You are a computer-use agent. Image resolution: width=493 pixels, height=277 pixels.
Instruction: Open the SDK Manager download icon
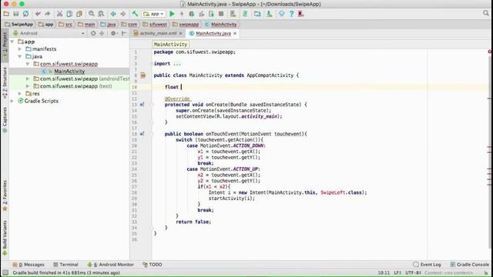270,14
